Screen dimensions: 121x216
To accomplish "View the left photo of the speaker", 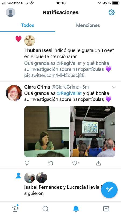I will point(47,131).
